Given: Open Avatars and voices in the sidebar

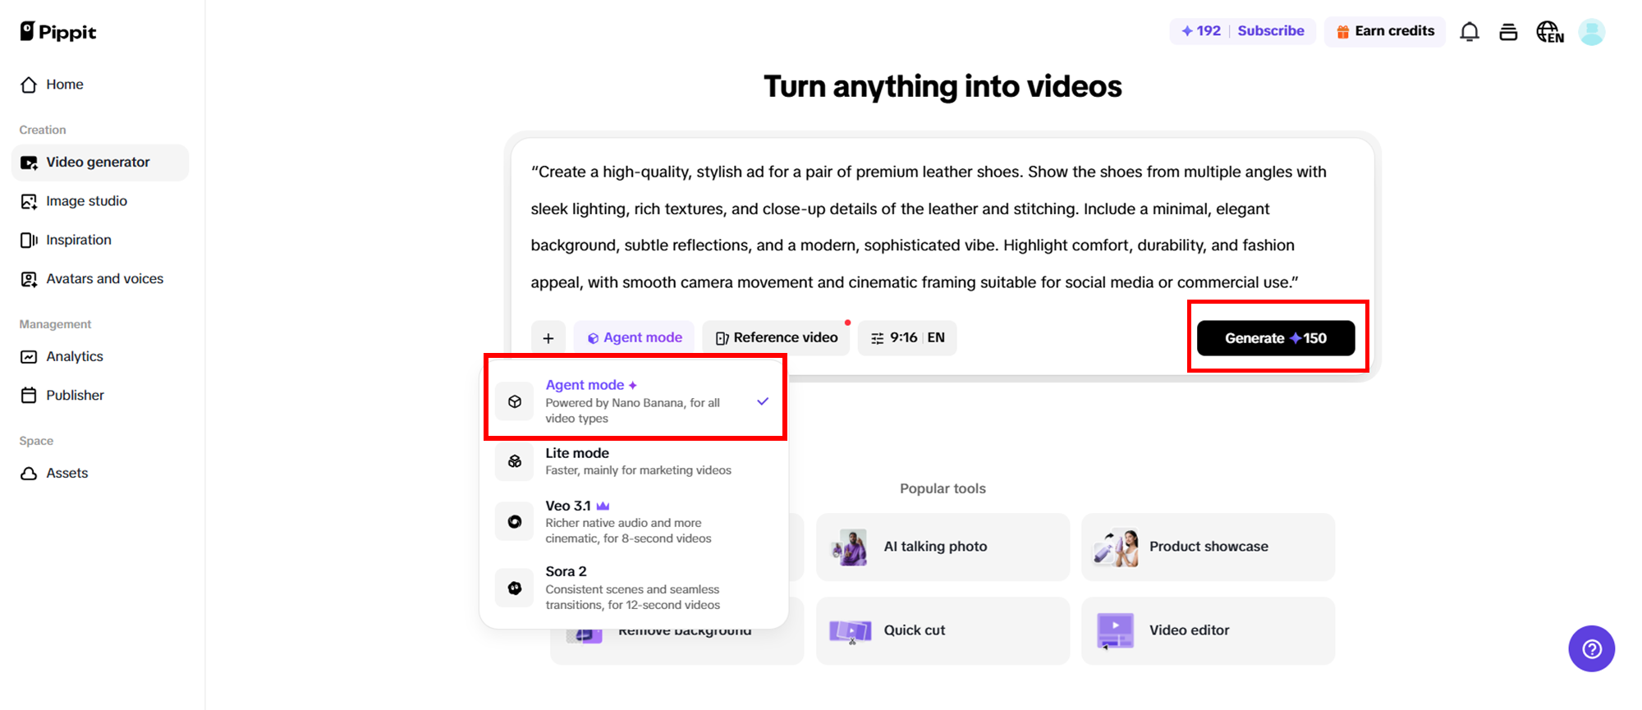Looking at the screenshot, I should (x=100, y=279).
